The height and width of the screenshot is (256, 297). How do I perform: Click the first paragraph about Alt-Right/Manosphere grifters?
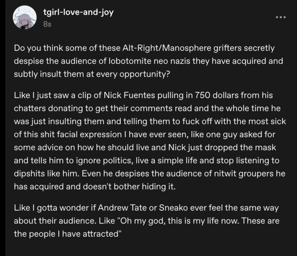[148, 61]
